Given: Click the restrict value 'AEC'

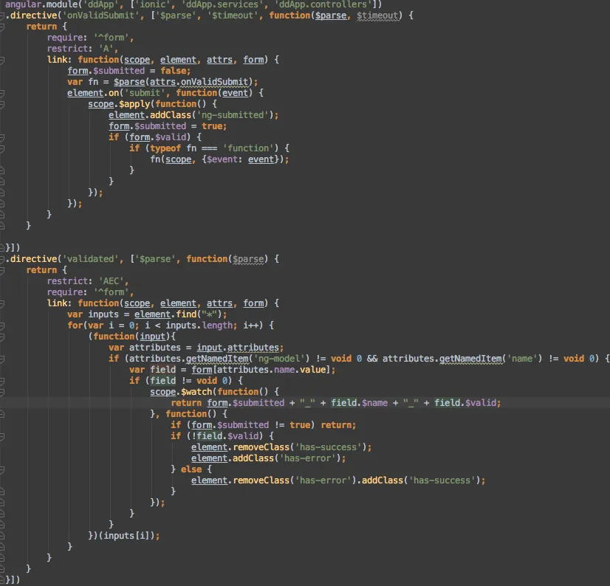Looking at the screenshot, I should click(x=111, y=281).
